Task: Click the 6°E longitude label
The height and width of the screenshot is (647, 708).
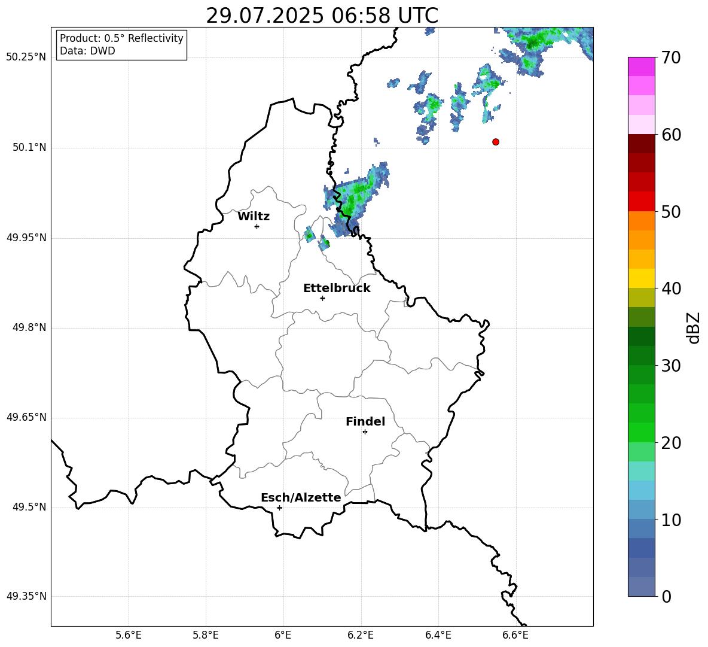Action: pyautogui.click(x=283, y=635)
